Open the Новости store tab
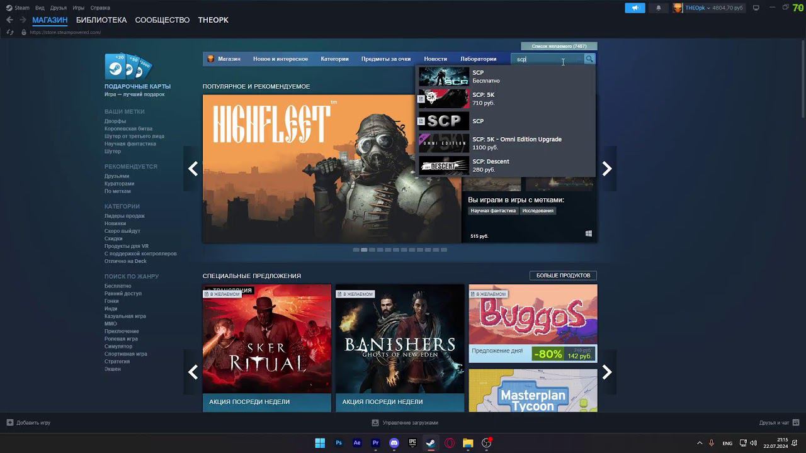 (435, 59)
